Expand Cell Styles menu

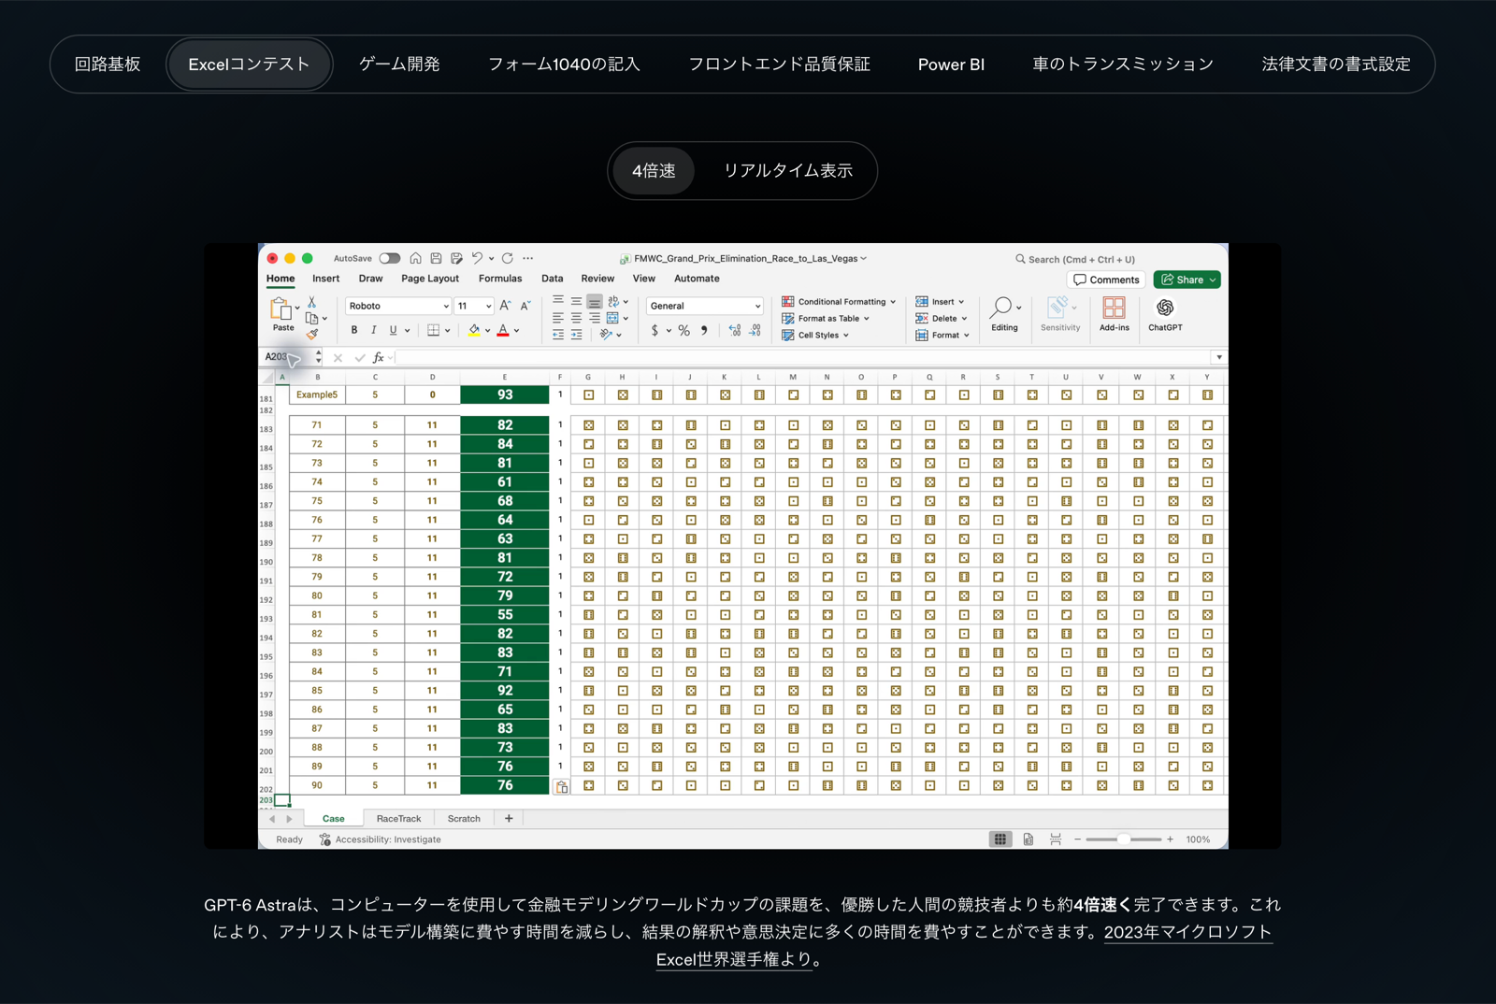(x=815, y=335)
